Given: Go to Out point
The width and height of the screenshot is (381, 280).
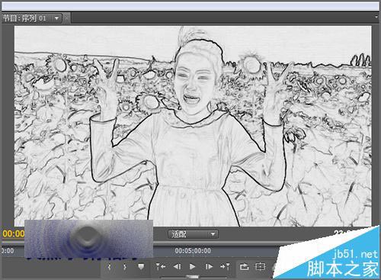Looking at the screenshot, I should coord(225,266).
